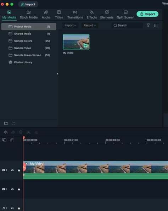The height and width of the screenshot is (211, 168).
Task: Open the Audio tab
Action: (46, 15)
